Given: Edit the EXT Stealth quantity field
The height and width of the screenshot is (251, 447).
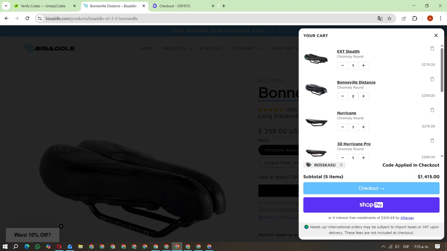Looking at the screenshot, I should pos(353,65).
